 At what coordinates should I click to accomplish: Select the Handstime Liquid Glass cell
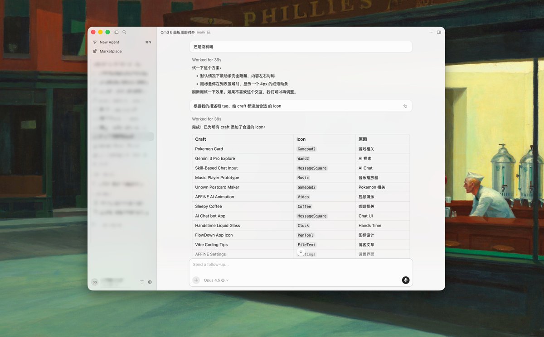coord(243,225)
